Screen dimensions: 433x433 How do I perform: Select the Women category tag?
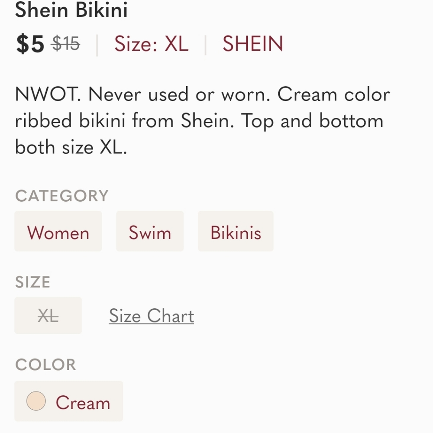(x=58, y=231)
